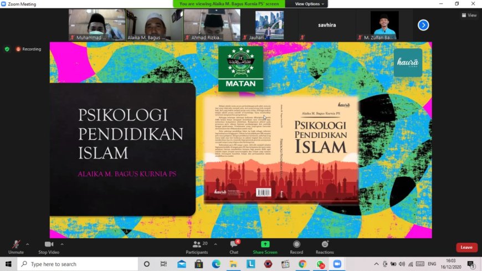This screenshot has width=482, height=271.
Task: Open the battery icon in system tray
Action: point(393,264)
